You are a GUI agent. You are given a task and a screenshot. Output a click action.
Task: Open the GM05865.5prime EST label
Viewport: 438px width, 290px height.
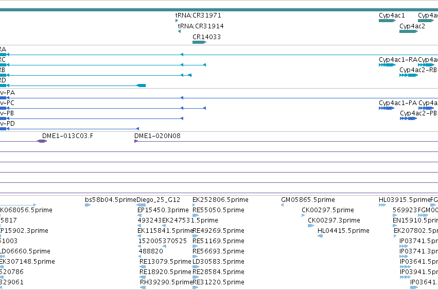[308, 200]
